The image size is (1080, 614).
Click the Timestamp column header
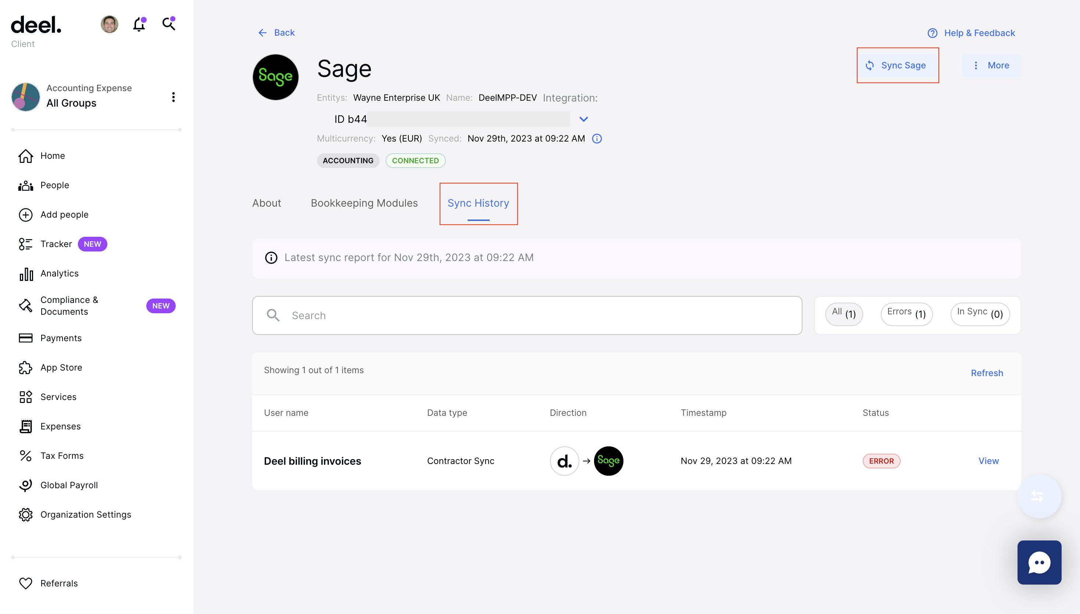(704, 413)
